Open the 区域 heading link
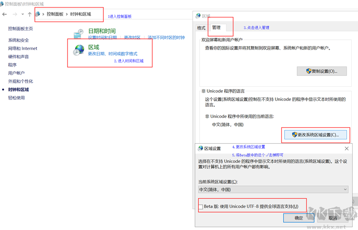This screenshot has height=230, width=358. click(94, 47)
